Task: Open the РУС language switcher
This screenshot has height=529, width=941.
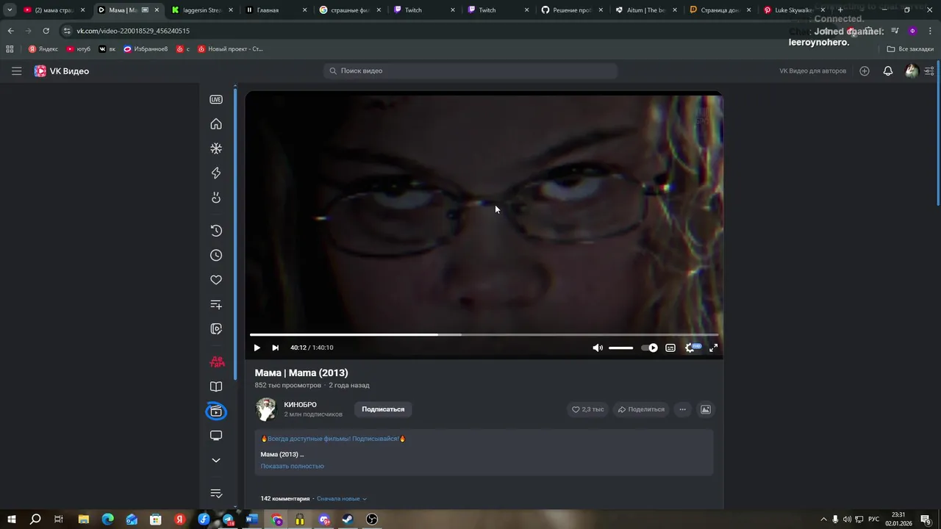Action: point(874,519)
